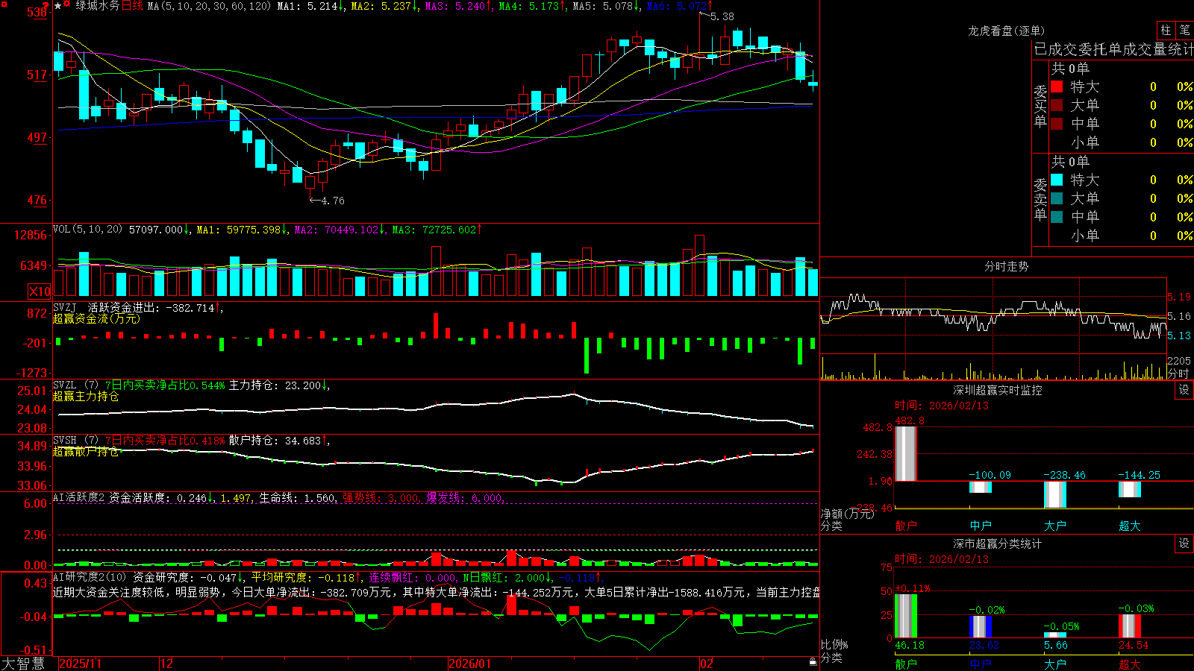Open 设 settings for 深市超赢分类统计
1194x671 pixels.
coord(1184,544)
